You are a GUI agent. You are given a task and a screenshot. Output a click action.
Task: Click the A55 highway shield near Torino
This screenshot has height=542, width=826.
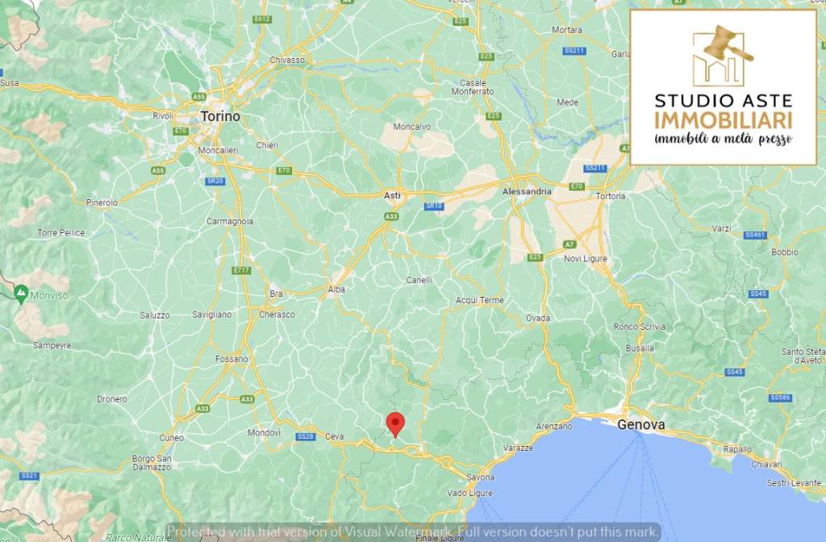click(x=198, y=97)
